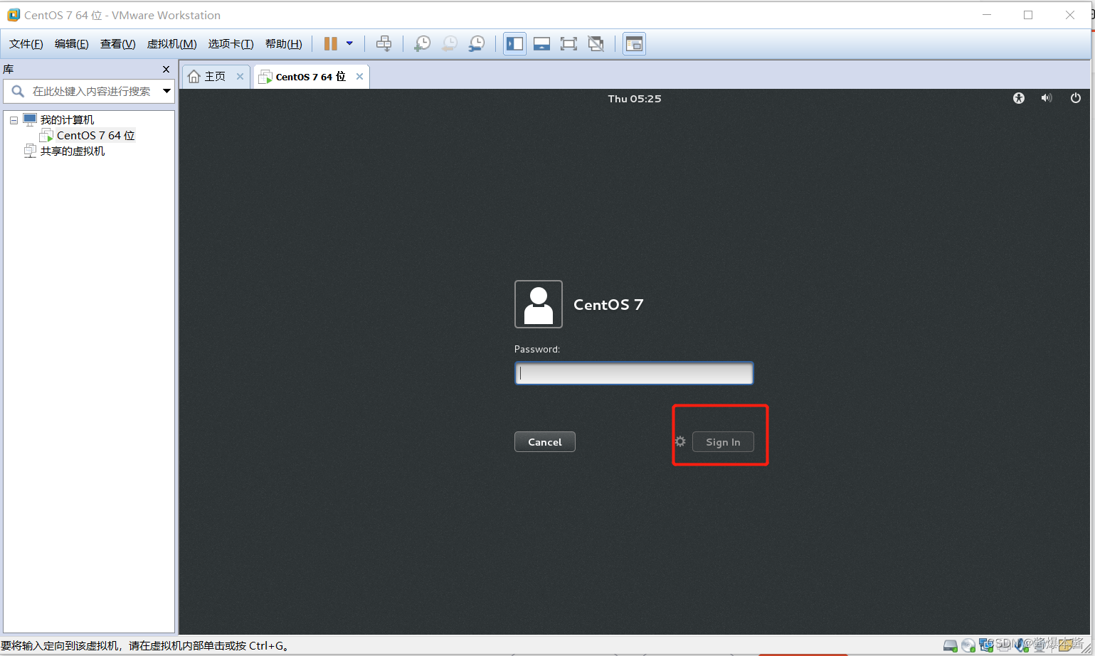Collapse the 我的计算机 tree node
This screenshot has width=1095, height=656.
(14, 119)
